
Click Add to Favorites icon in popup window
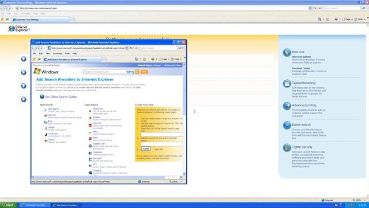(39, 59)
